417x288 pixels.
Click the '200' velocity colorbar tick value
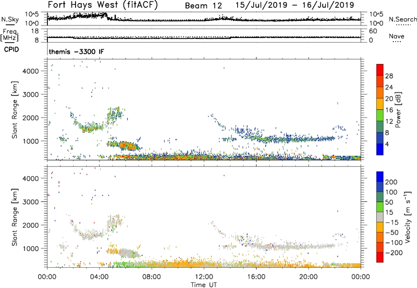(x=391, y=182)
